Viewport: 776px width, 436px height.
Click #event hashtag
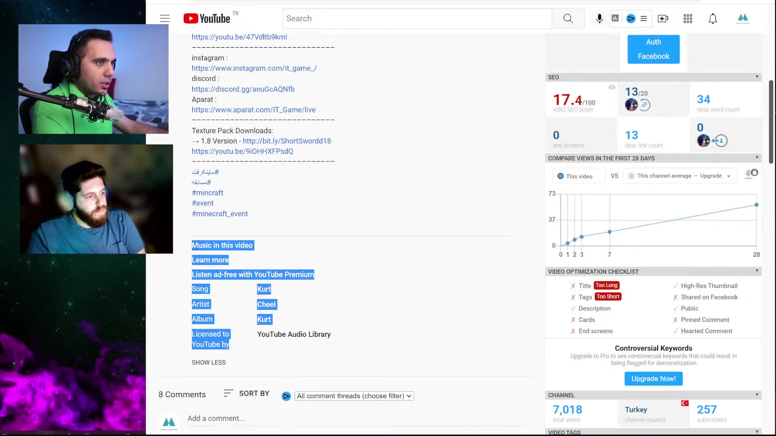[202, 203]
